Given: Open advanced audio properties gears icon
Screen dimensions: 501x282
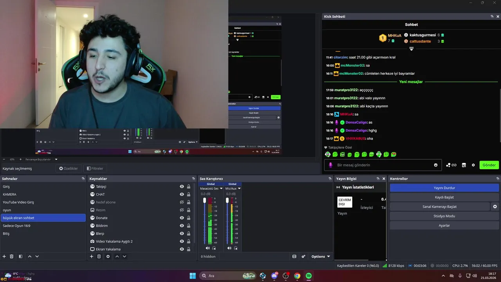Looking at the screenshot, I should point(303,257).
